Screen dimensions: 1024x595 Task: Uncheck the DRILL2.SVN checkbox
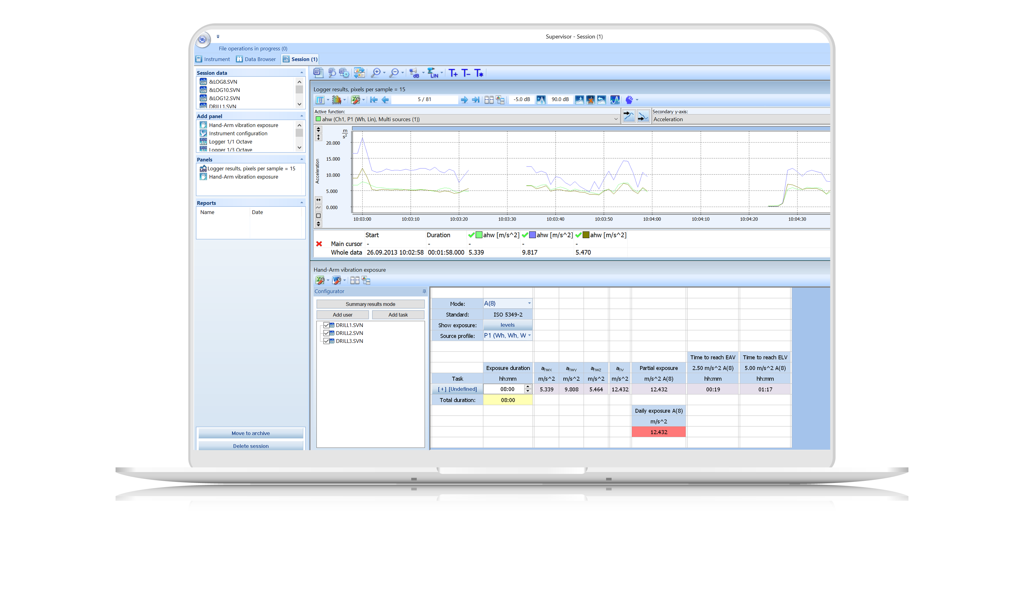click(326, 333)
